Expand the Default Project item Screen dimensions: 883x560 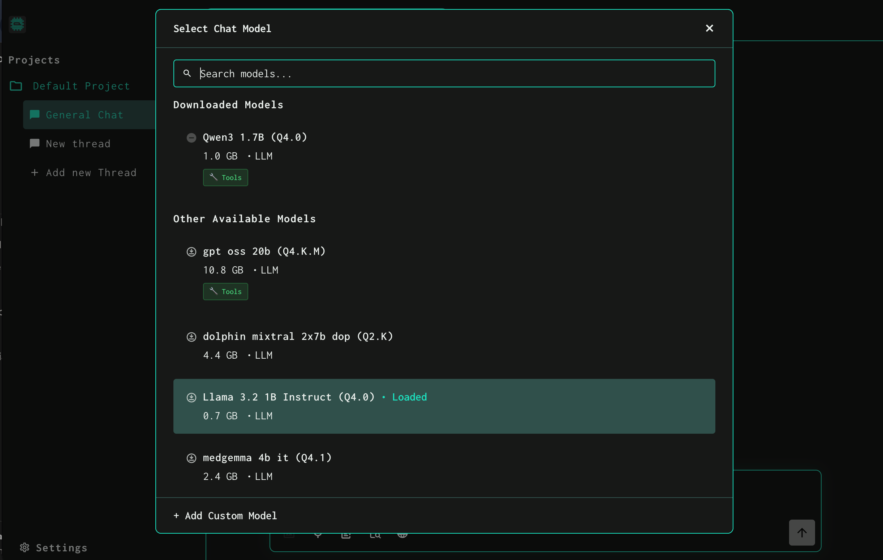[81, 86]
